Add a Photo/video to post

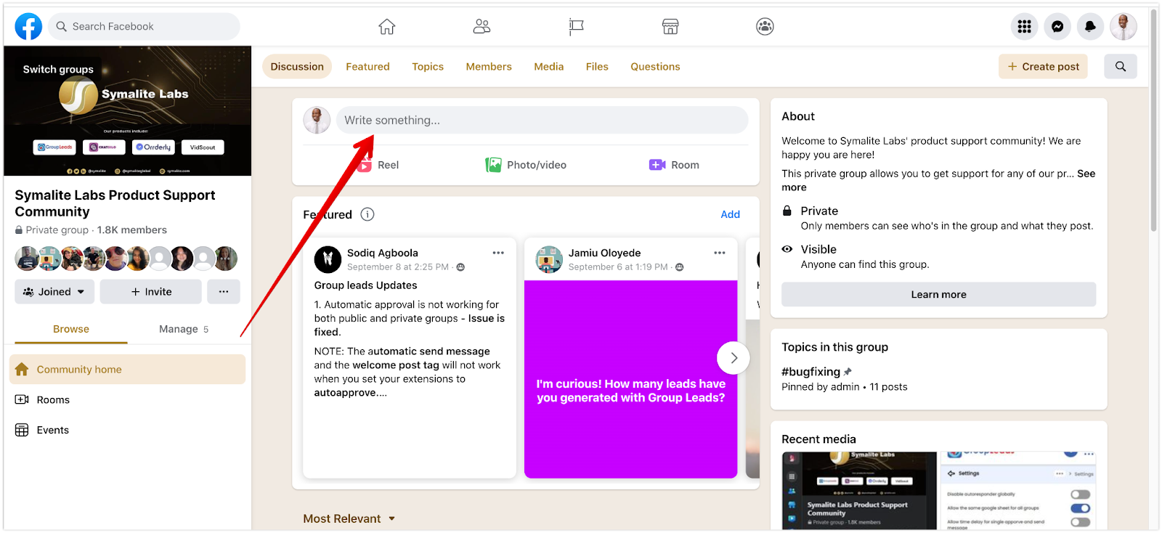pyautogui.click(x=526, y=165)
